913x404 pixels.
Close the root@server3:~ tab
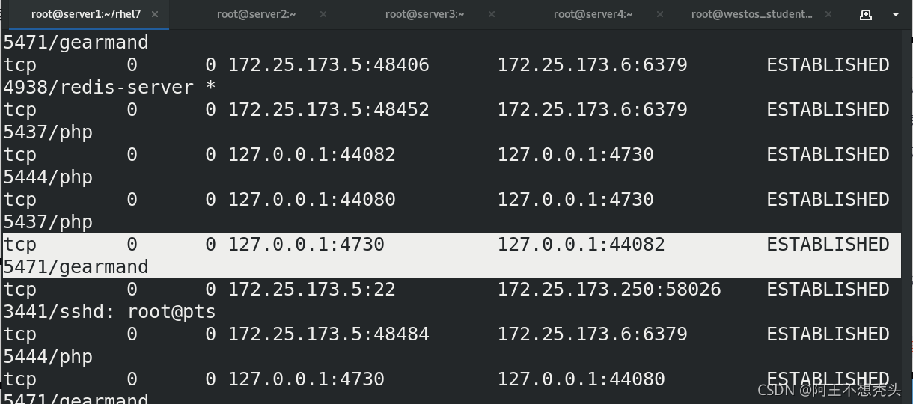pyautogui.click(x=492, y=14)
